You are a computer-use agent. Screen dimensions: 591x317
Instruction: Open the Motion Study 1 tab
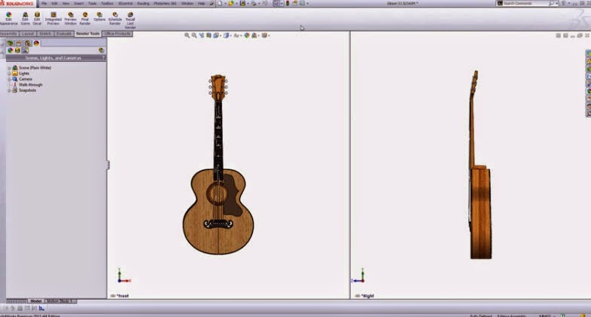61,301
